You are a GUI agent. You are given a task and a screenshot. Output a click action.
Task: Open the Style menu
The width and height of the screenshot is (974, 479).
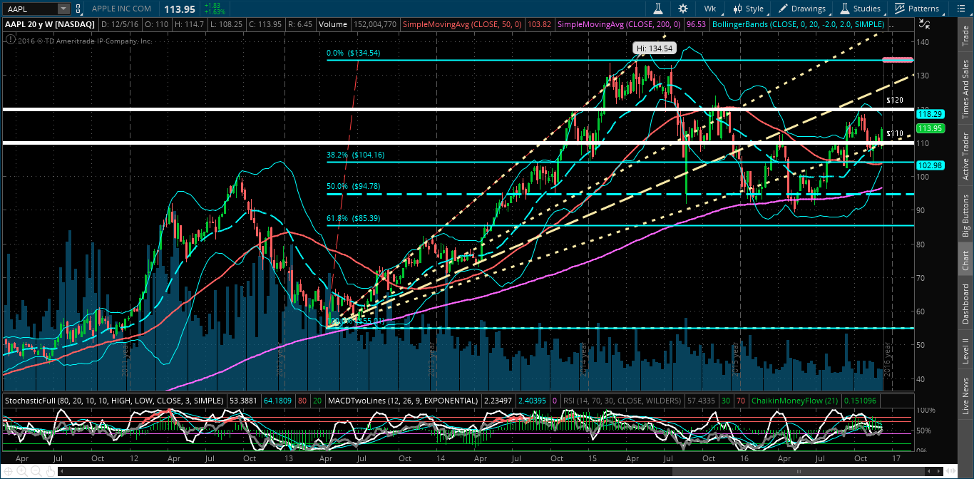pyautogui.click(x=748, y=9)
